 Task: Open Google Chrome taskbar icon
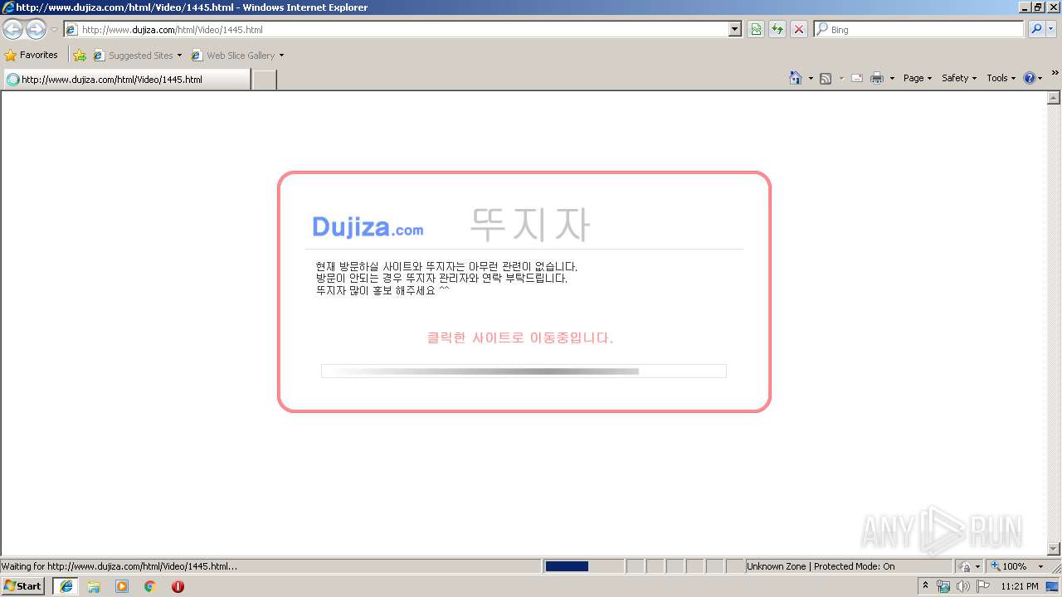[x=150, y=586]
